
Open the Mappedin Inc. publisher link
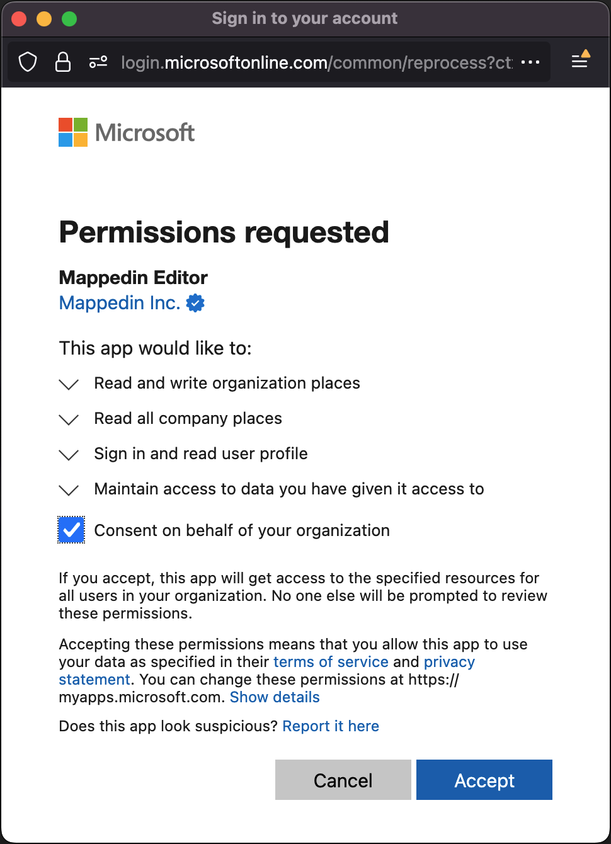pyautogui.click(x=118, y=303)
